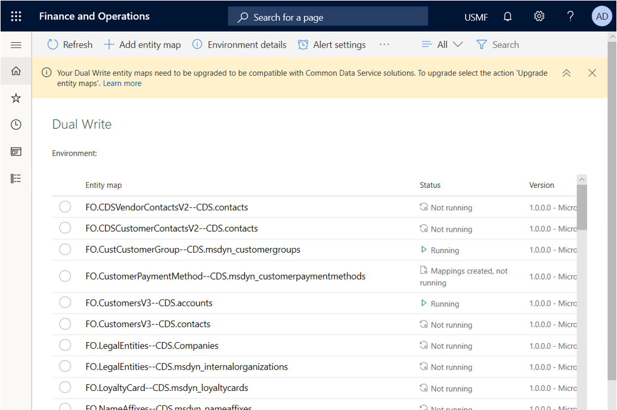This screenshot has height=410, width=617.
Task: Select FO.CustCustomerGroup radio button
Action: pyautogui.click(x=65, y=249)
